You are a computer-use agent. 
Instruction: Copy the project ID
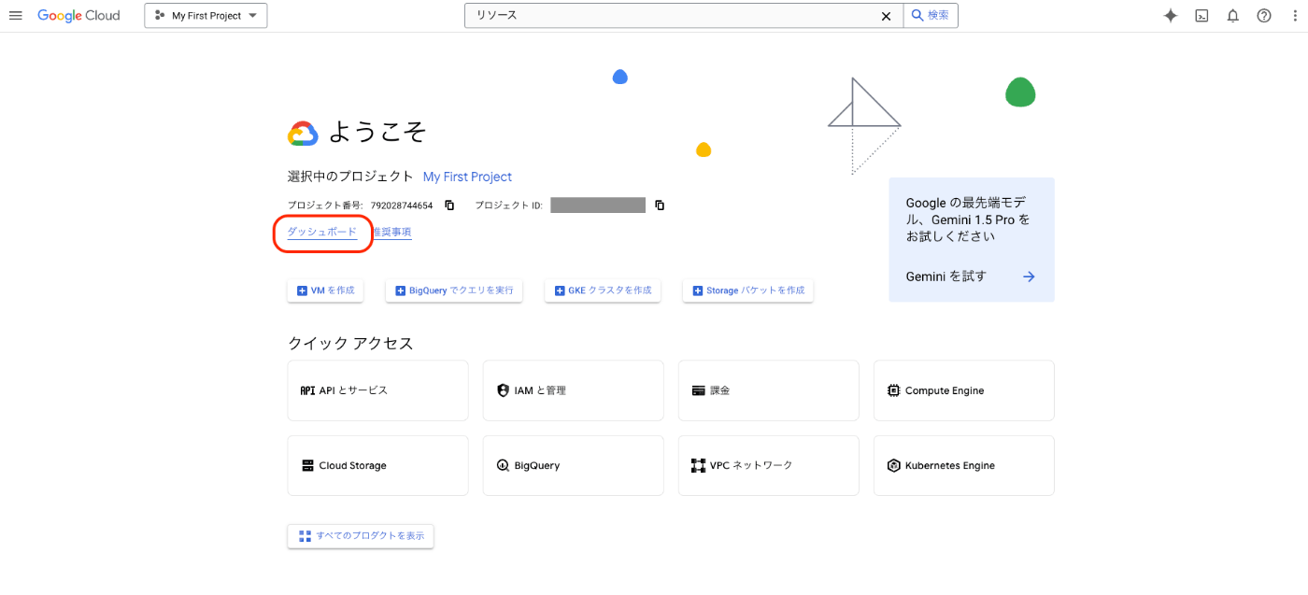point(660,205)
